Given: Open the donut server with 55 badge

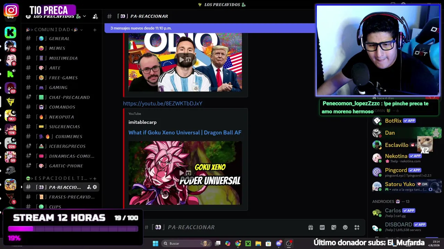Looking at the screenshot, I should (x=10, y=157).
